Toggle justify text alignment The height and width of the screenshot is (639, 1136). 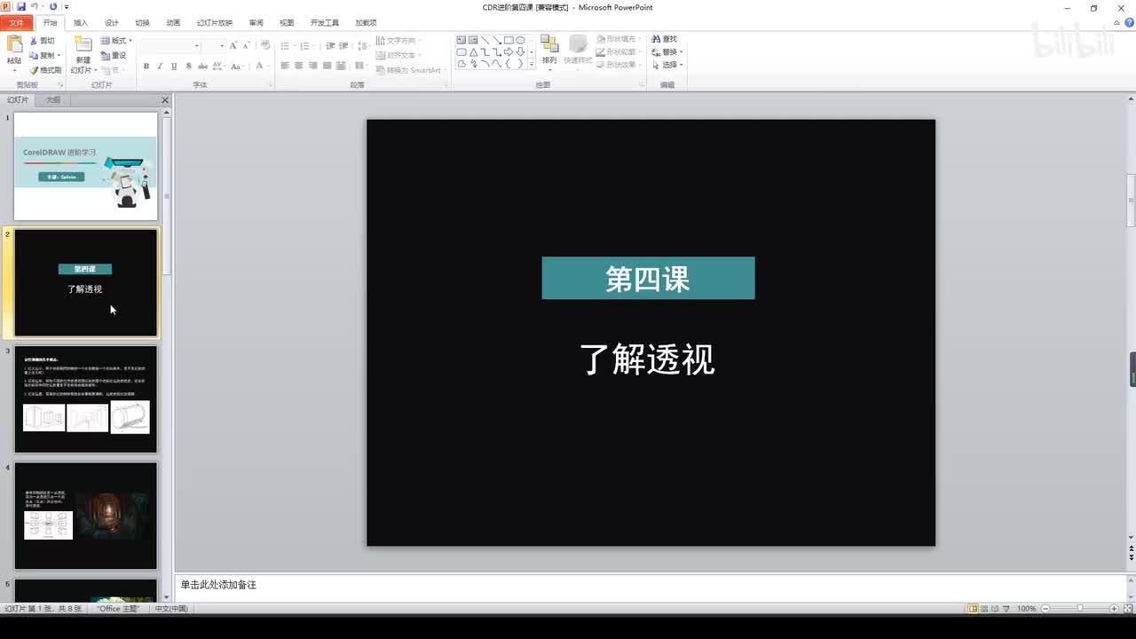click(x=327, y=67)
